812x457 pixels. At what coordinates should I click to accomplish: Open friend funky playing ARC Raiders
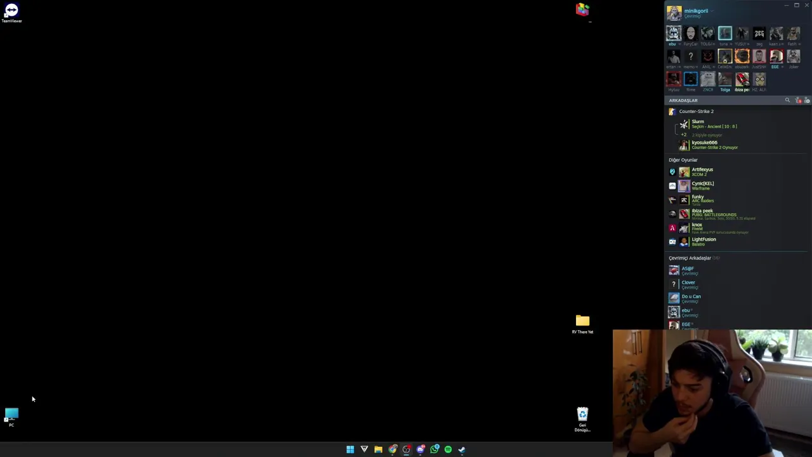coord(736,199)
